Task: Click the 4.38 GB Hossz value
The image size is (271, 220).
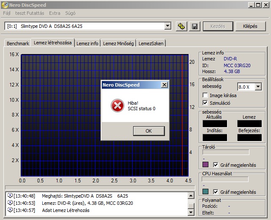Action: coord(232,71)
